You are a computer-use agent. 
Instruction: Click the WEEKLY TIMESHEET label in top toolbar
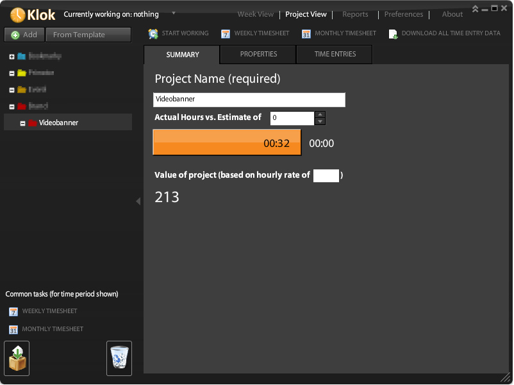[x=261, y=33]
